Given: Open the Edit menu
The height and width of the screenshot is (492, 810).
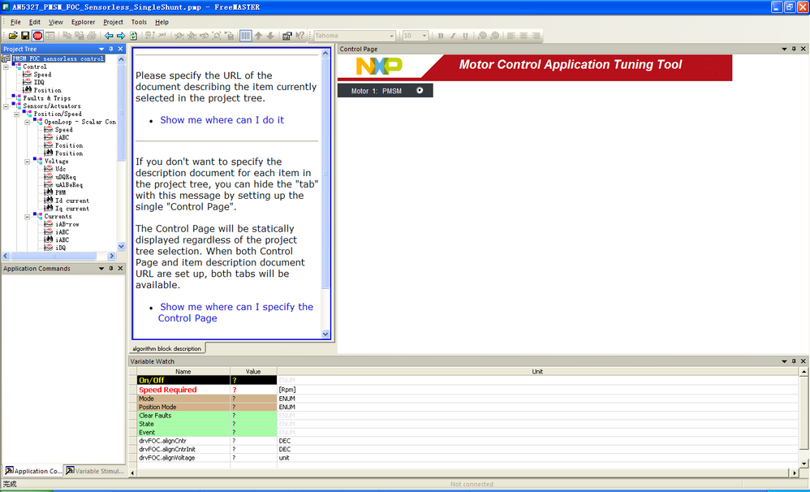Looking at the screenshot, I should (35, 22).
